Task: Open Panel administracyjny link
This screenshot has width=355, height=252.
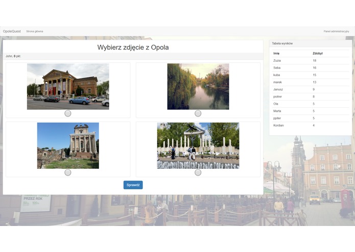Action: 337,32
